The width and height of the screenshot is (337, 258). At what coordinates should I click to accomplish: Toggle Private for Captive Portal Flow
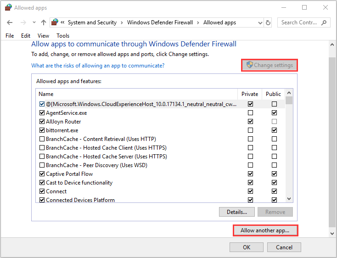pyautogui.click(x=250, y=174)
